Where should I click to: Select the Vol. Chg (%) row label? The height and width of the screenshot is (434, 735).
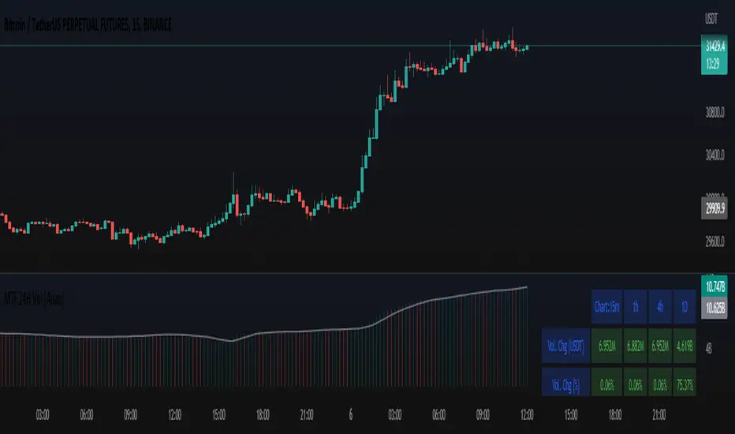pos(565,382)
